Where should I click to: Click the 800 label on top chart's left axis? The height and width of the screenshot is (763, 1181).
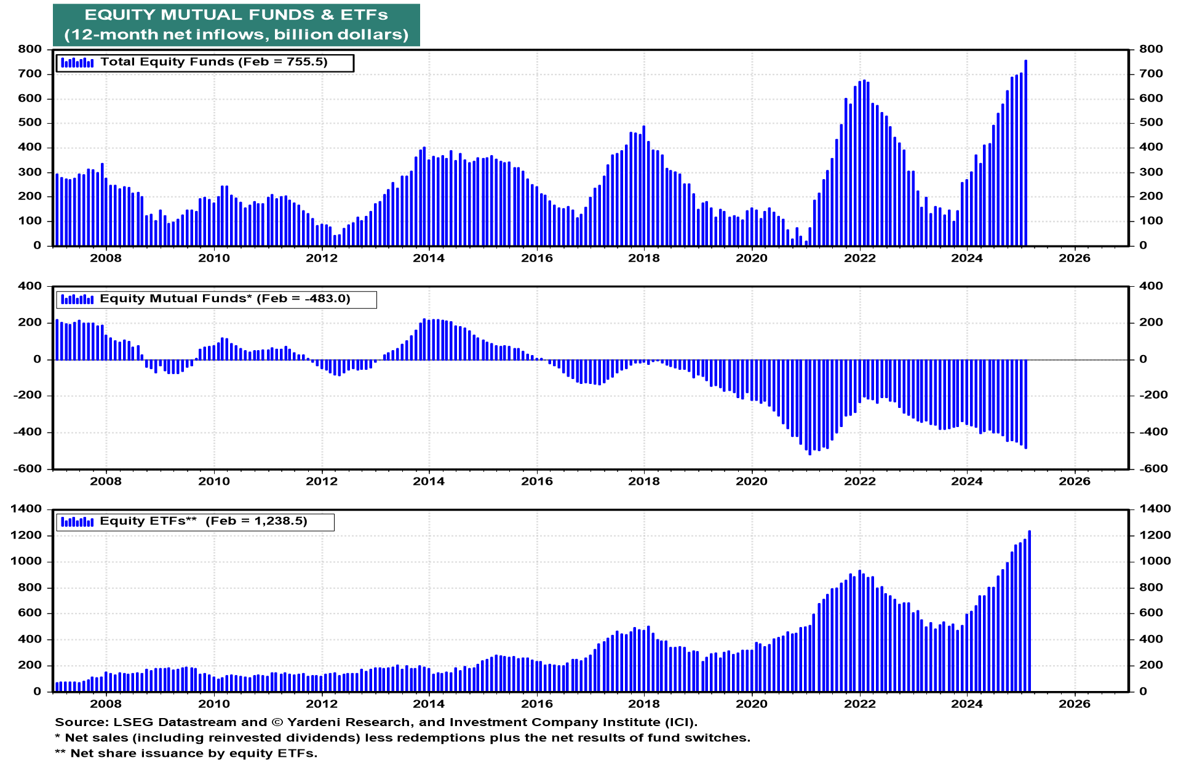[30, 49]
